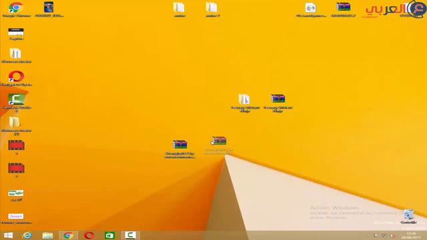Select the lower red video file icon
This screenshot has height=240, width=427.
click(16, 168)
